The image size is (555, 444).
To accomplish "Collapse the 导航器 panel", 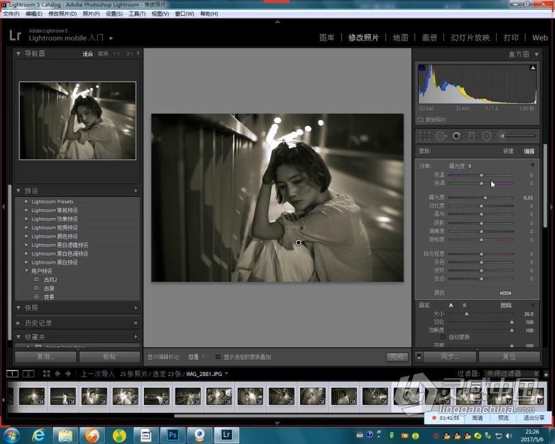I will (18, 54).
